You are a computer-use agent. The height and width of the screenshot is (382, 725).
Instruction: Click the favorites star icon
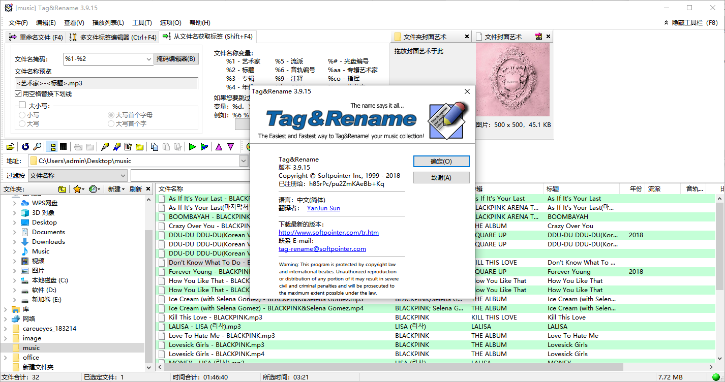pos(77,189)
